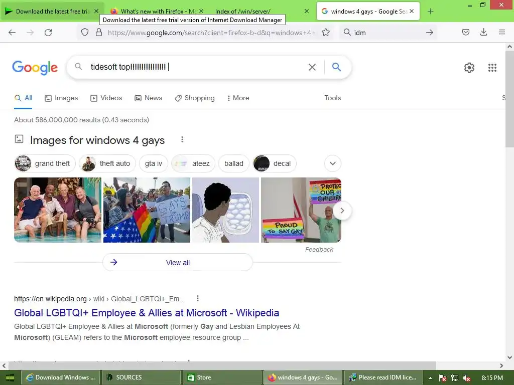The image size is (514, 385).
Task: Select the grand theft filter chip
Action: pos(45,163)
